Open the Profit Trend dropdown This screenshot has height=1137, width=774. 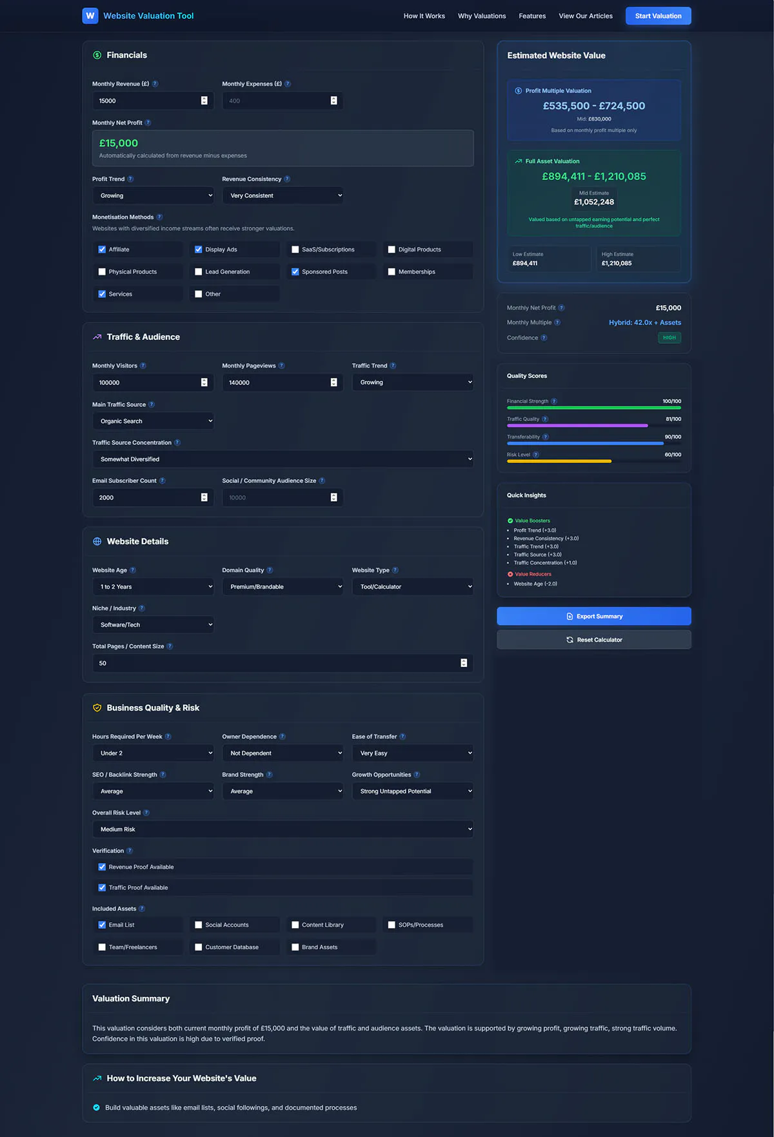pyautogui.click(x=154, y=195)
